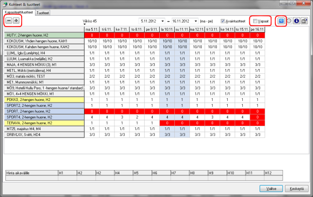Select row ORBVLXX, Sviitti, HD4
Screen dimensions: 313x197
coord(44,134)
